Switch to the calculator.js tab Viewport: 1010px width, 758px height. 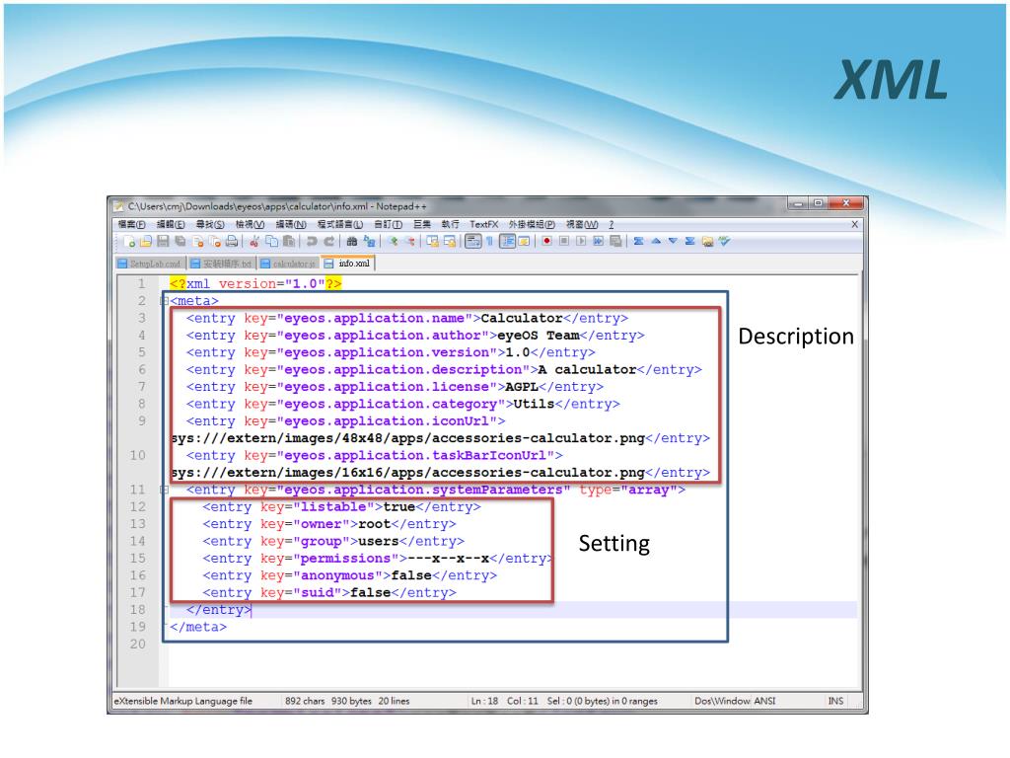coord(289,264)
